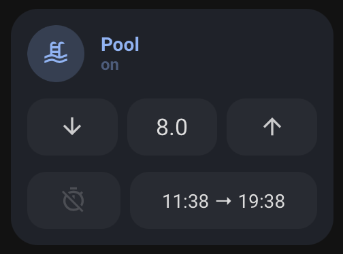This screenshot has width=343, height=254.
Task: Open the timer-off stopwatch tile
Action: (73, 200)
